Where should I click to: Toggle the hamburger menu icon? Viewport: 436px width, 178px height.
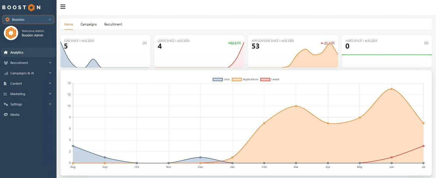pos(63,7)
